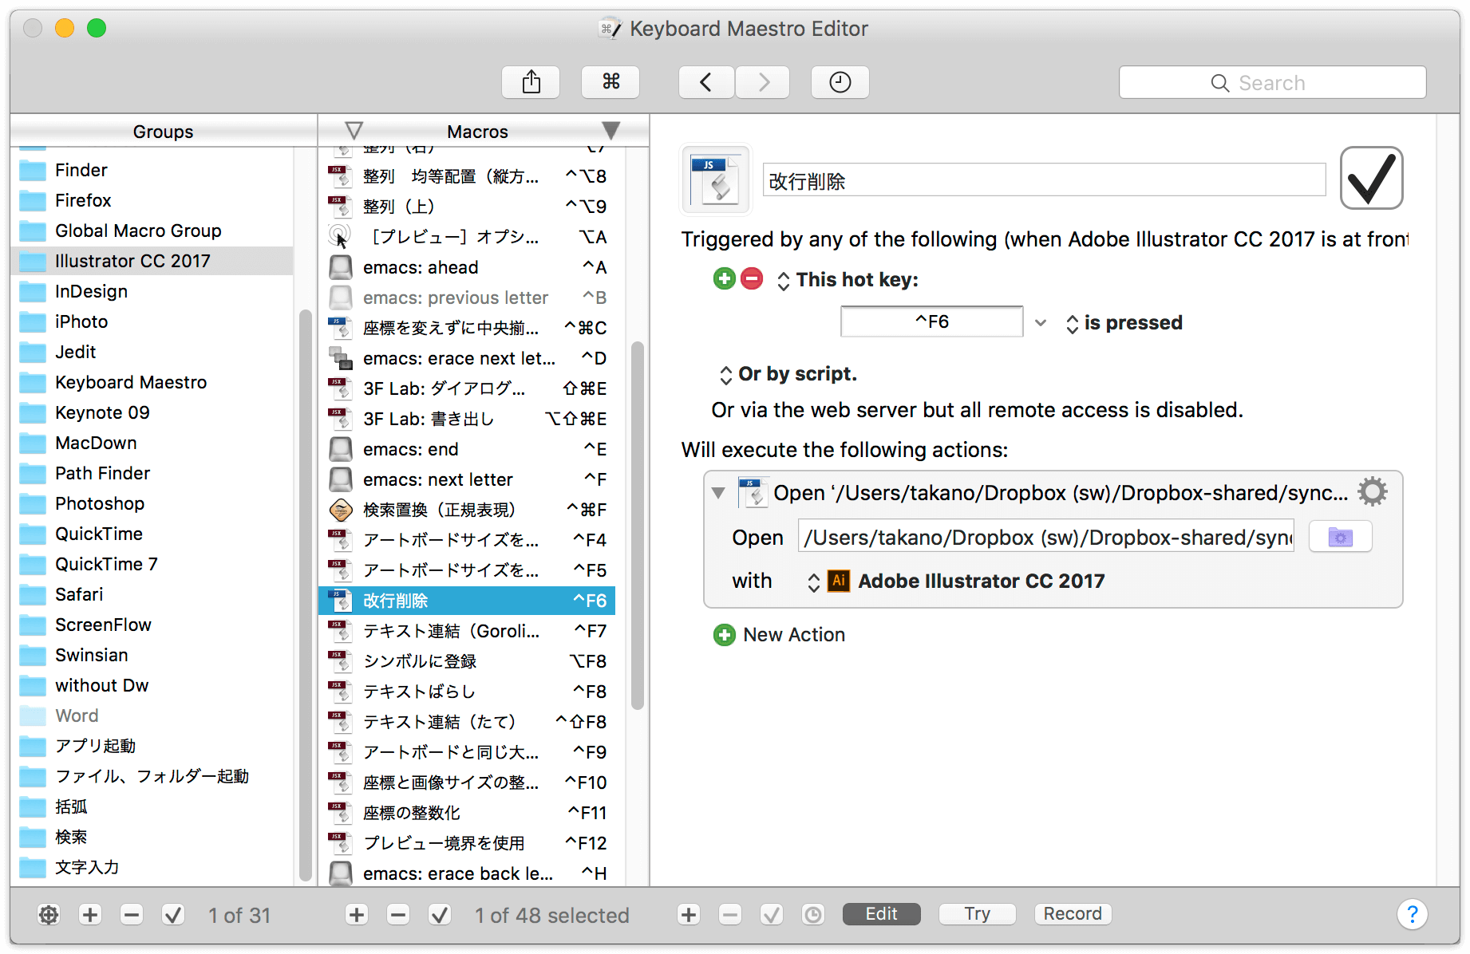Select the Safari group
Viewport: 1470px width, 954px height.
(152, 594)
